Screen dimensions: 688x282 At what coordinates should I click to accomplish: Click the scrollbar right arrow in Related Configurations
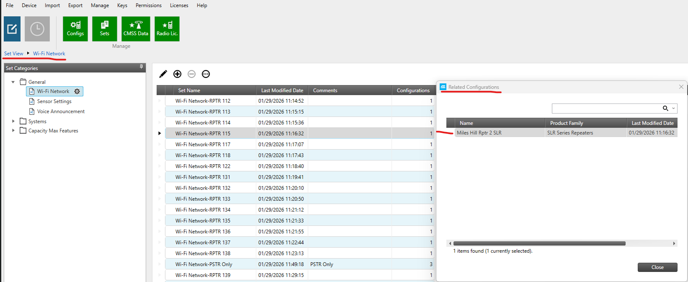[674, 243]
